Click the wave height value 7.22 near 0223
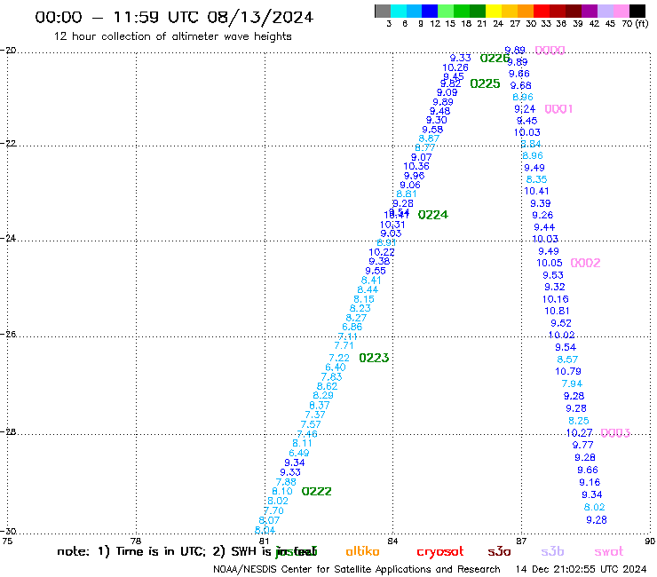The height and width of the screenshot is (577, 657). point(339,359)
